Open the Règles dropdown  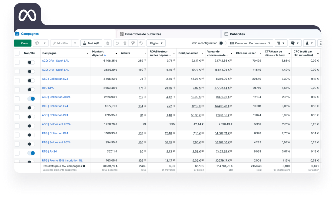(156, 43)
